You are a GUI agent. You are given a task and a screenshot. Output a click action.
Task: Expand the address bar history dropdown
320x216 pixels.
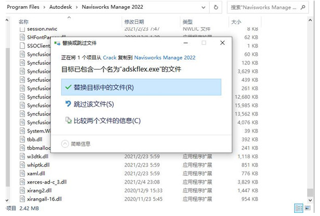click(203, 7)
